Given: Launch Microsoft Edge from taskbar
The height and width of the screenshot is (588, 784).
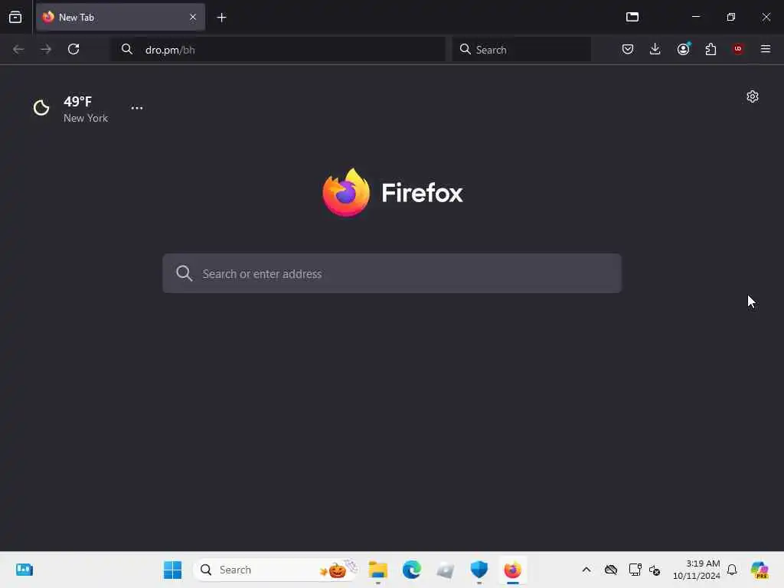Looking at the screenshot, I should pos(411,570).
